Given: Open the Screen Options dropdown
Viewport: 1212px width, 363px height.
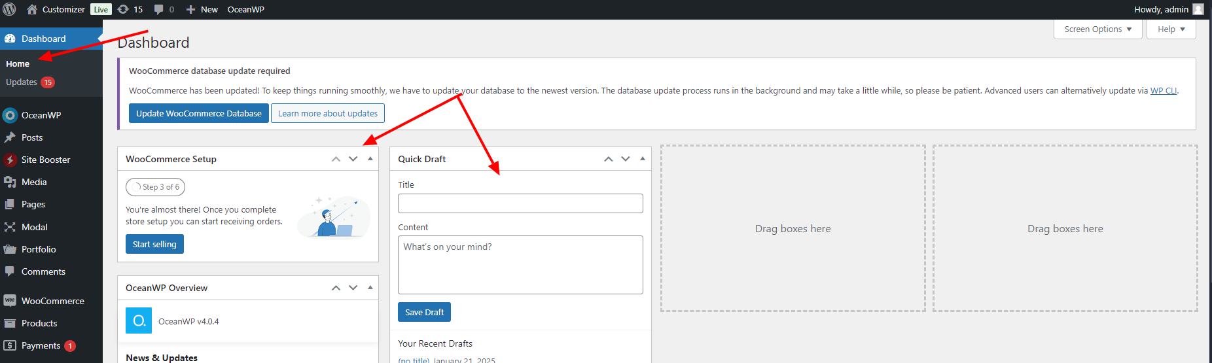Looking at the screenshot, I should 1098,29.
